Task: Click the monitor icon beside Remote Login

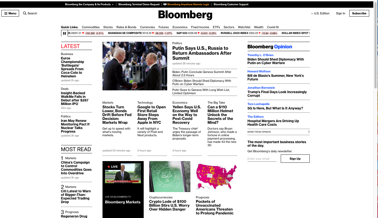Action: (165, 4)
